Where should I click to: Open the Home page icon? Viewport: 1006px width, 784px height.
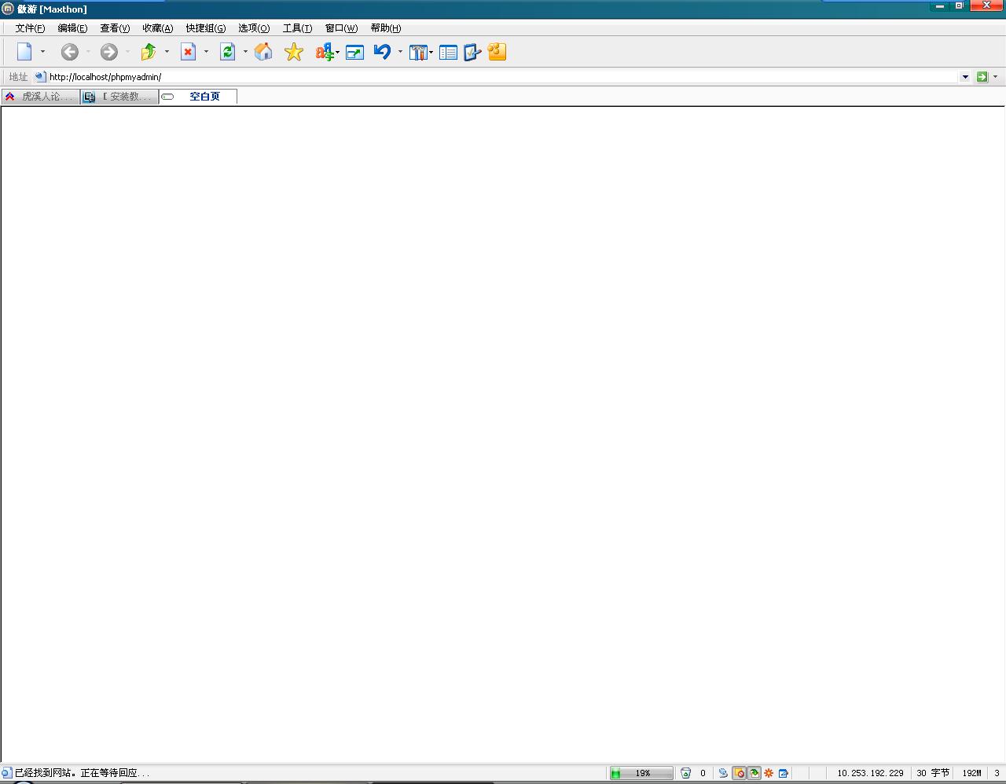coord(263,52)
